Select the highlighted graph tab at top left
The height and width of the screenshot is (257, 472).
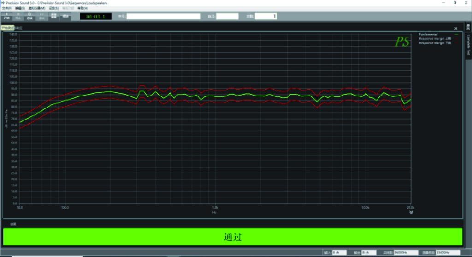[x=7, y=28]
